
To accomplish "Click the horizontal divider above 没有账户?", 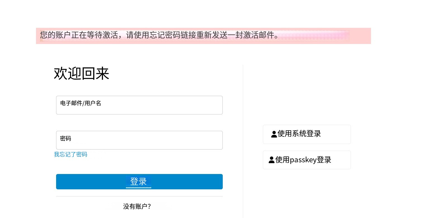I will pos(139,196).
